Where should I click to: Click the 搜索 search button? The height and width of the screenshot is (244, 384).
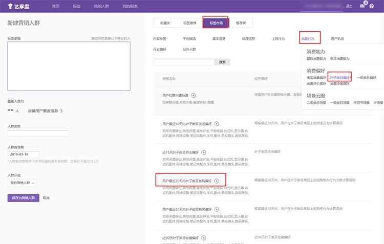pos(222,62)
